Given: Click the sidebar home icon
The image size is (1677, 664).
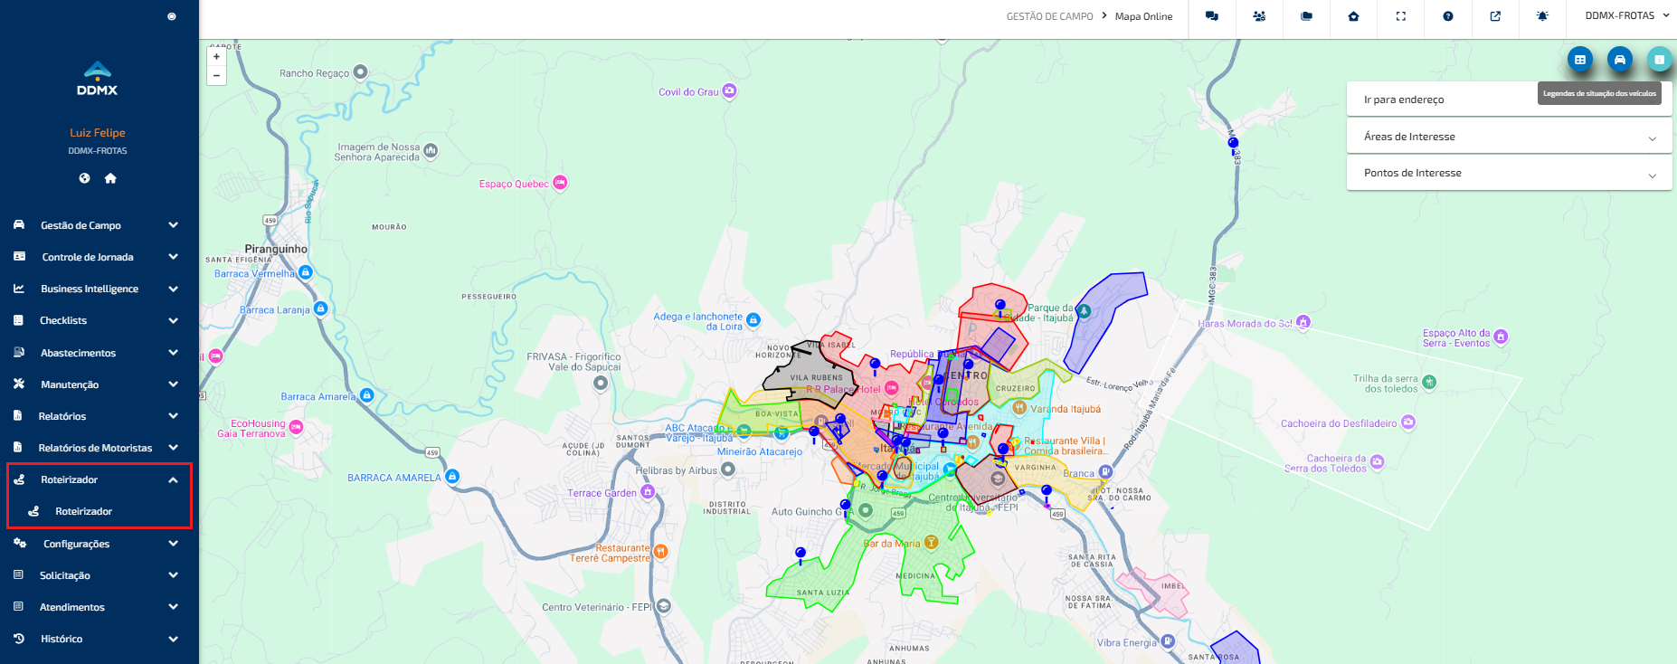Looking at the screenshot, I should 110,178.
